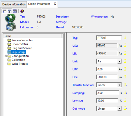Open the purple help book icon
Viewport: 131px width, 116px height.
pyautogui.click(x=22, y=11)
